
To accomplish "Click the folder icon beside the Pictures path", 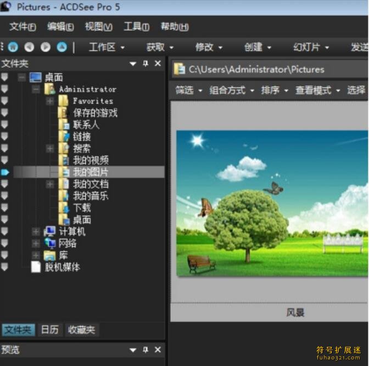I will [x=180, y=69].
